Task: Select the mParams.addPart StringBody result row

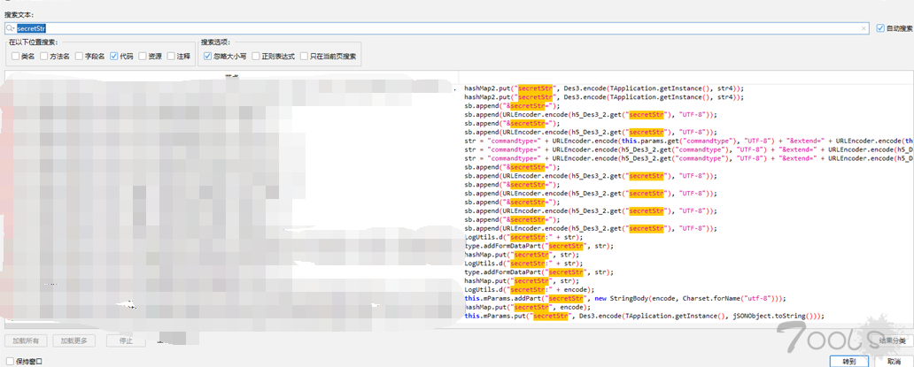Action: (x=624, y=299)
